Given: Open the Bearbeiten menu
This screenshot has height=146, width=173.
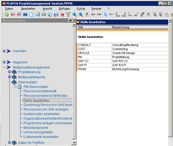Looking at the screenshot, I should pos(28,9).
